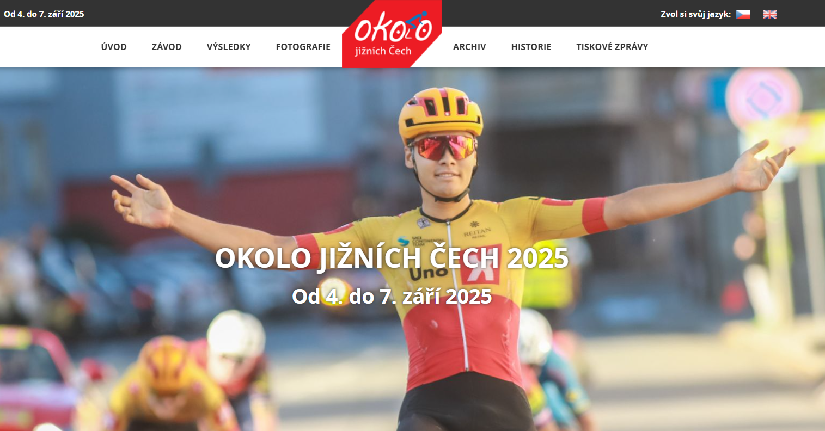Click the 'Zvol si svůj jazyk' label

(696, 14)
